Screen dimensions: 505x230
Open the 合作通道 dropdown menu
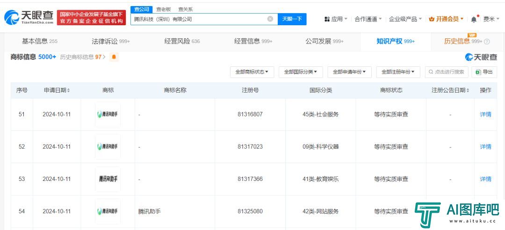click(x=368, y=19)
